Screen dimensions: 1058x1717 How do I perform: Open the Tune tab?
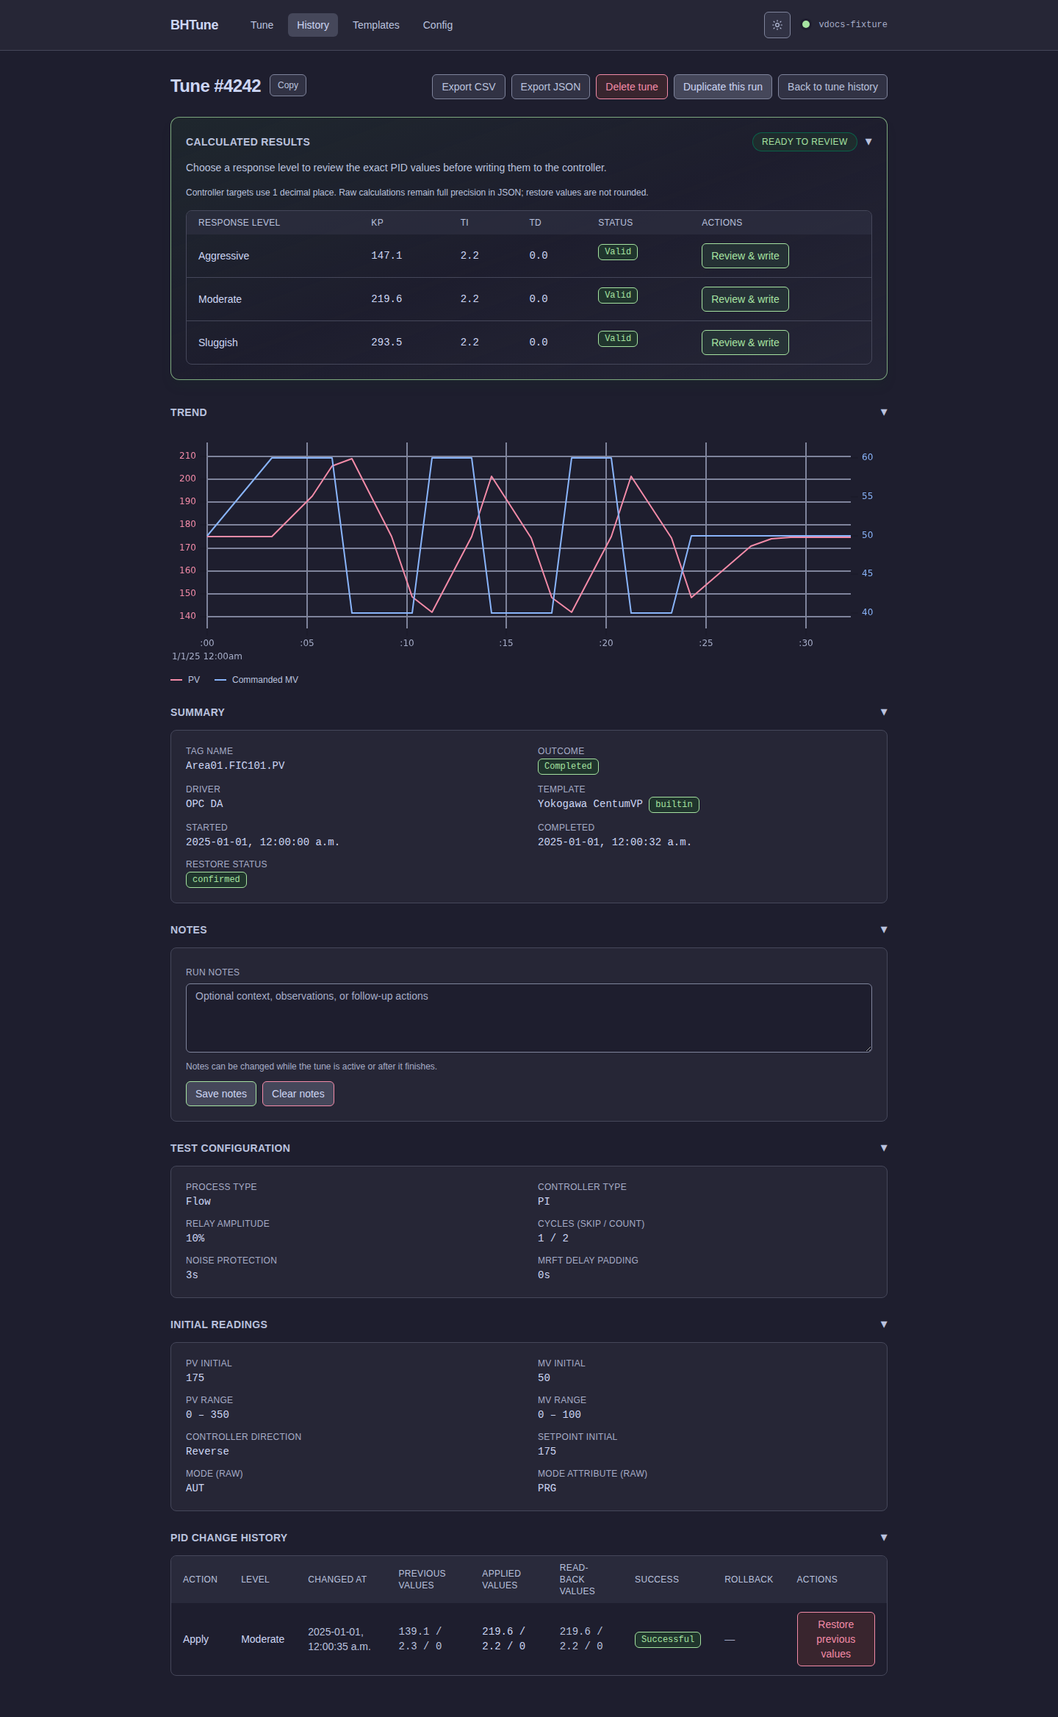[x=262, y=25]
